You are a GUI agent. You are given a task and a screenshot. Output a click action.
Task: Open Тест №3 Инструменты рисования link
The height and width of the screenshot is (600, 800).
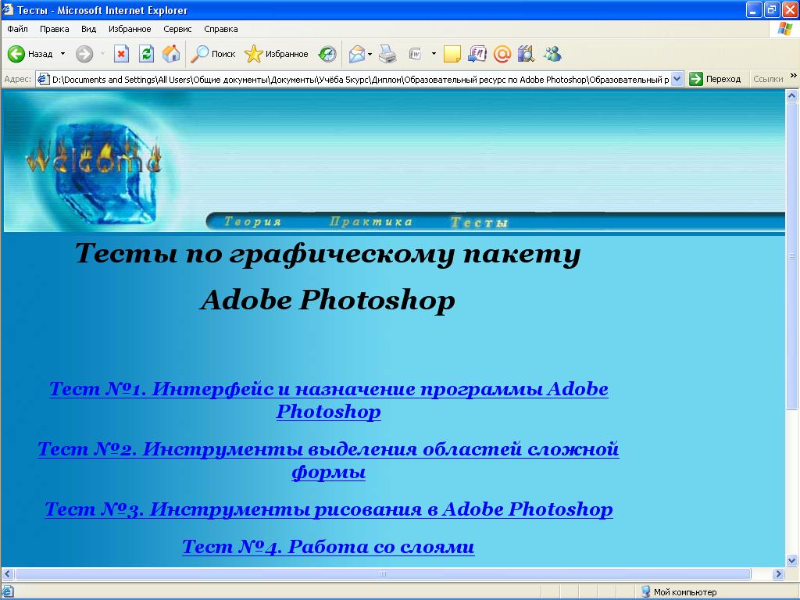[329, 509]
